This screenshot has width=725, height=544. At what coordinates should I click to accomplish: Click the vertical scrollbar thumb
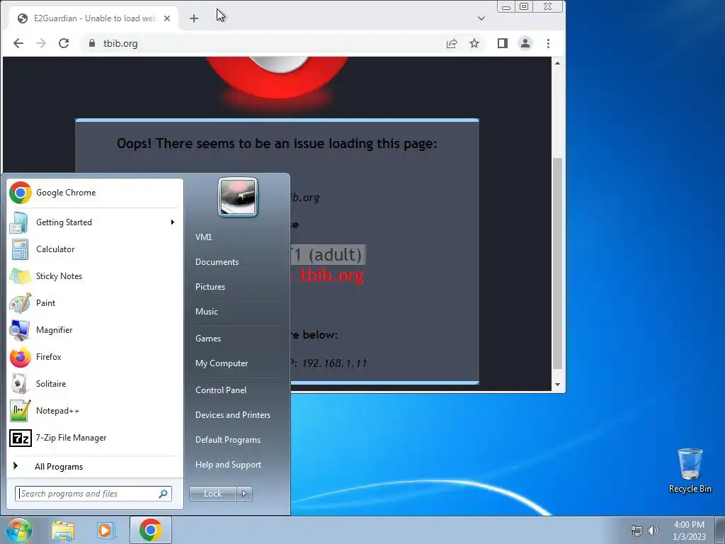pyautogui.click(x=558, y=263)
